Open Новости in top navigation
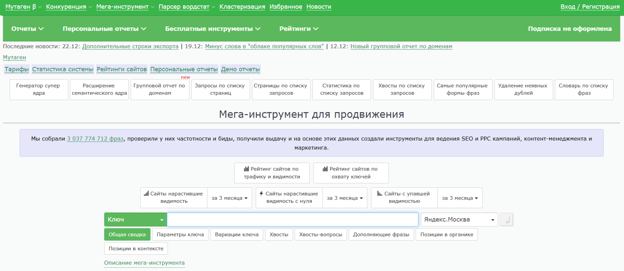The image size is (624, 271). 319,7
